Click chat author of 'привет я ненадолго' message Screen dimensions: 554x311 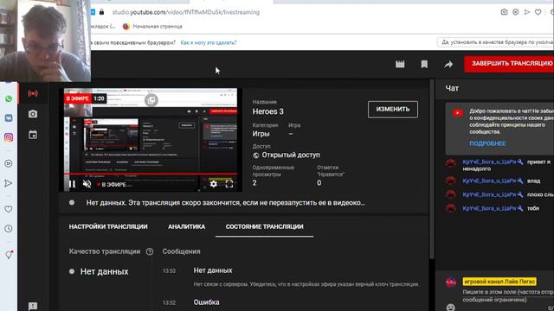(489, 162)
